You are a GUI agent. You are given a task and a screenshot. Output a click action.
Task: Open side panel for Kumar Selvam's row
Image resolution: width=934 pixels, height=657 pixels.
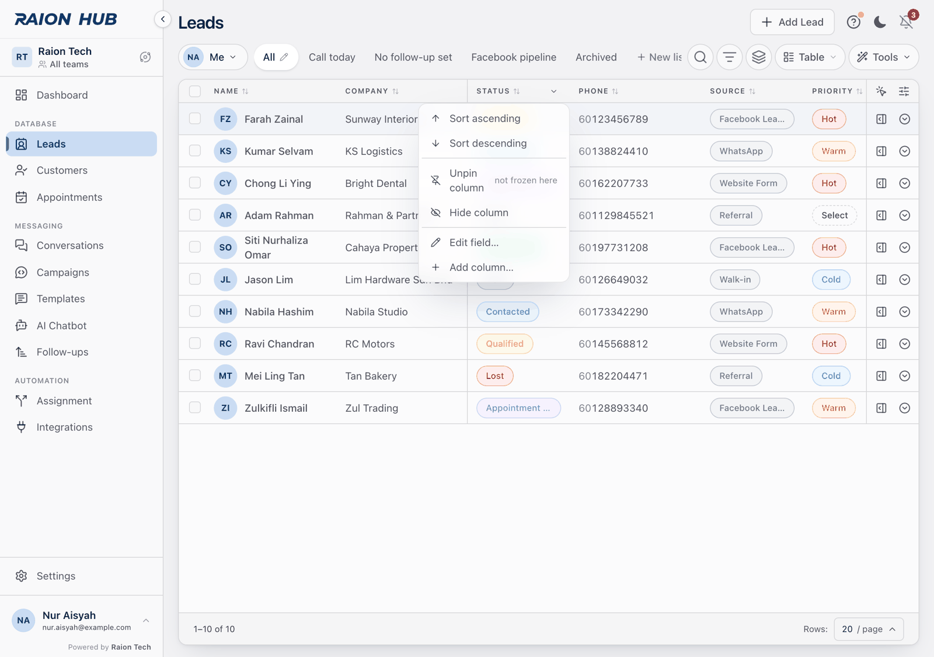pos(881,151)
